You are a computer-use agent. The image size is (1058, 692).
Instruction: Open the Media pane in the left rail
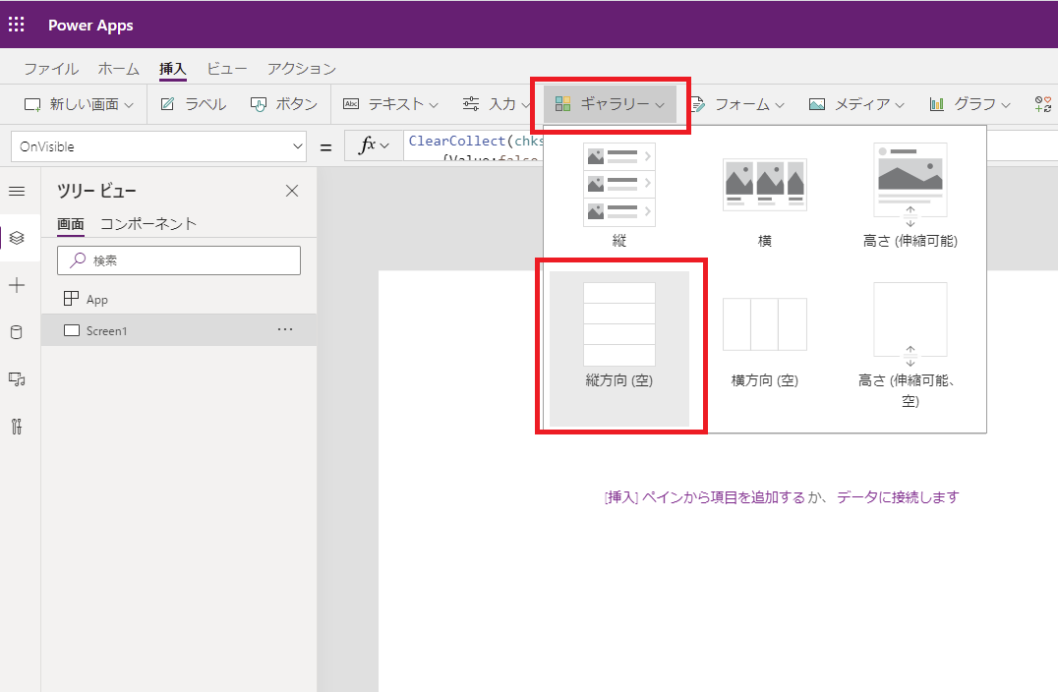[19, 379]
